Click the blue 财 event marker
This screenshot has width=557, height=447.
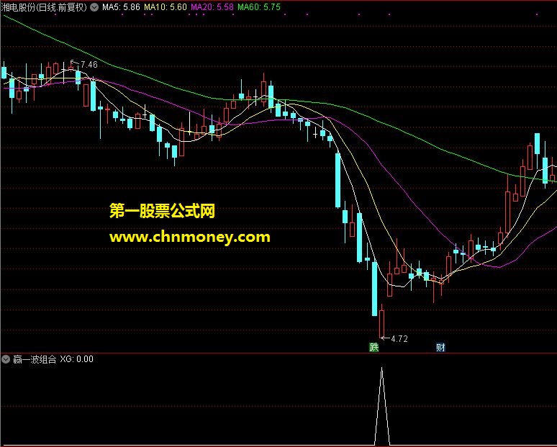[x=440, y=347]
